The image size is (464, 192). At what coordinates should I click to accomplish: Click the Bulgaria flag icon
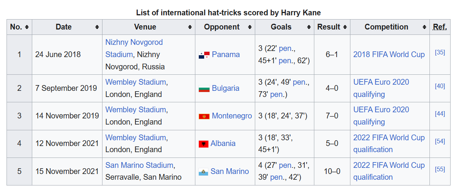(204, 89)
